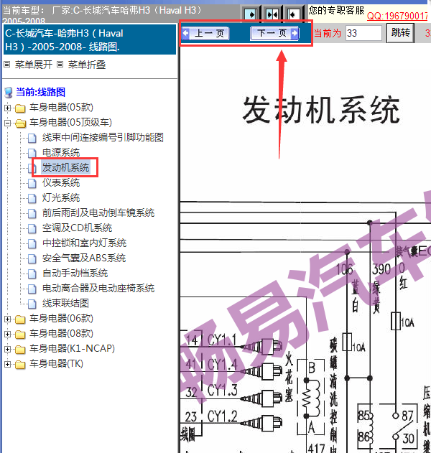Open the 电源系统 diagram

(61, 152)
